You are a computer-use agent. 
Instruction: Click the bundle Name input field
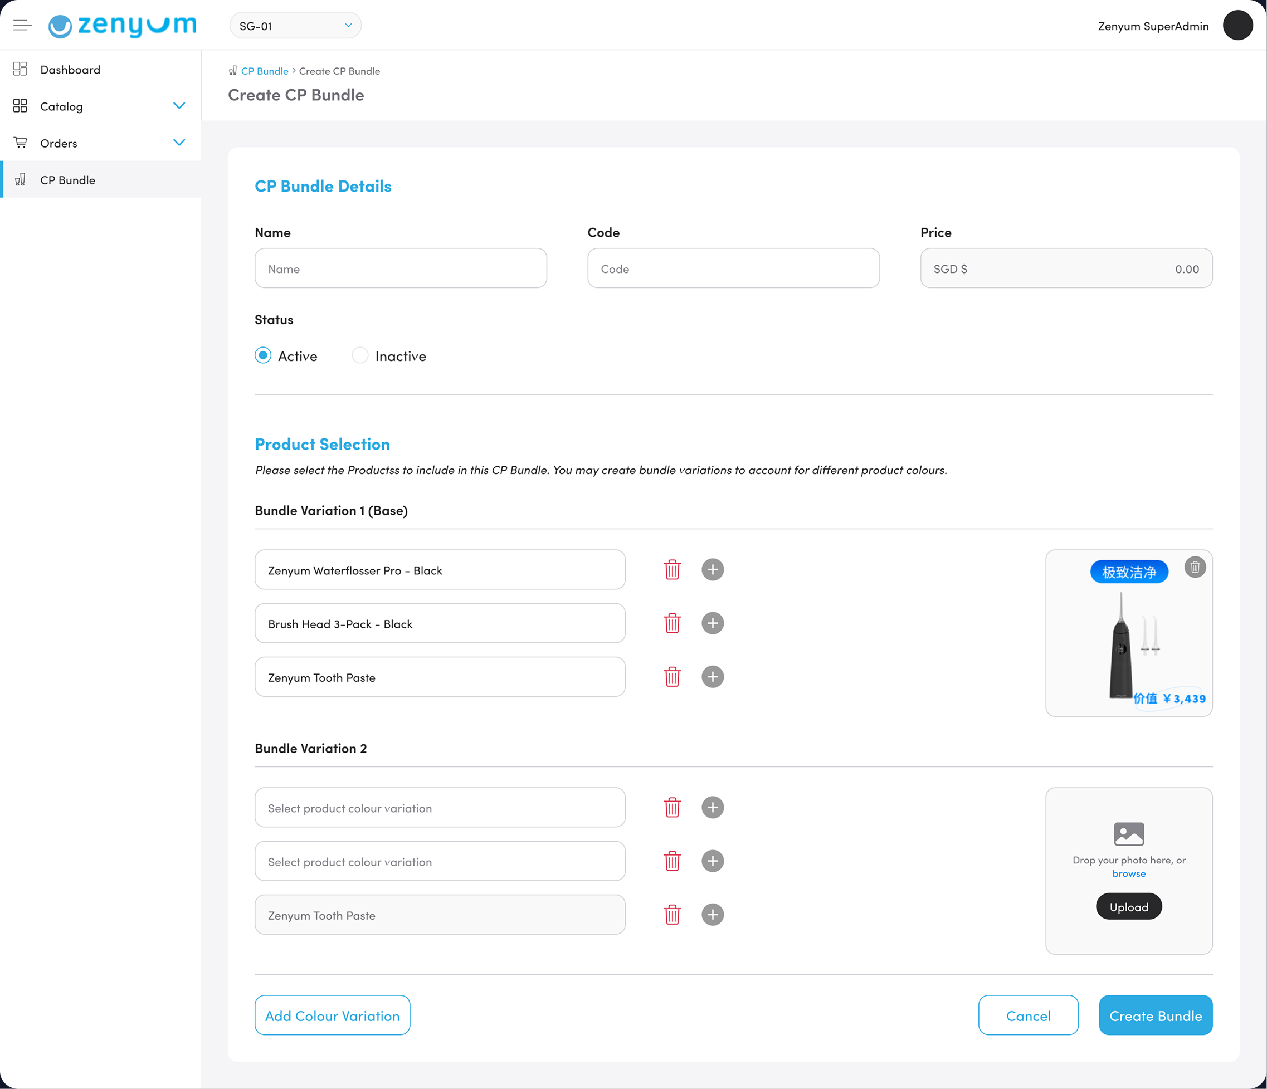coord(401,268)
